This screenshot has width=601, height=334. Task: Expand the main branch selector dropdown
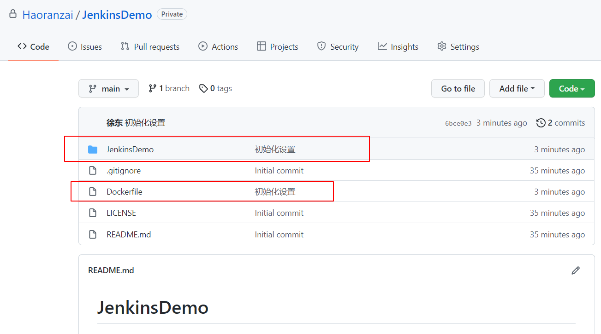[108, 88]
